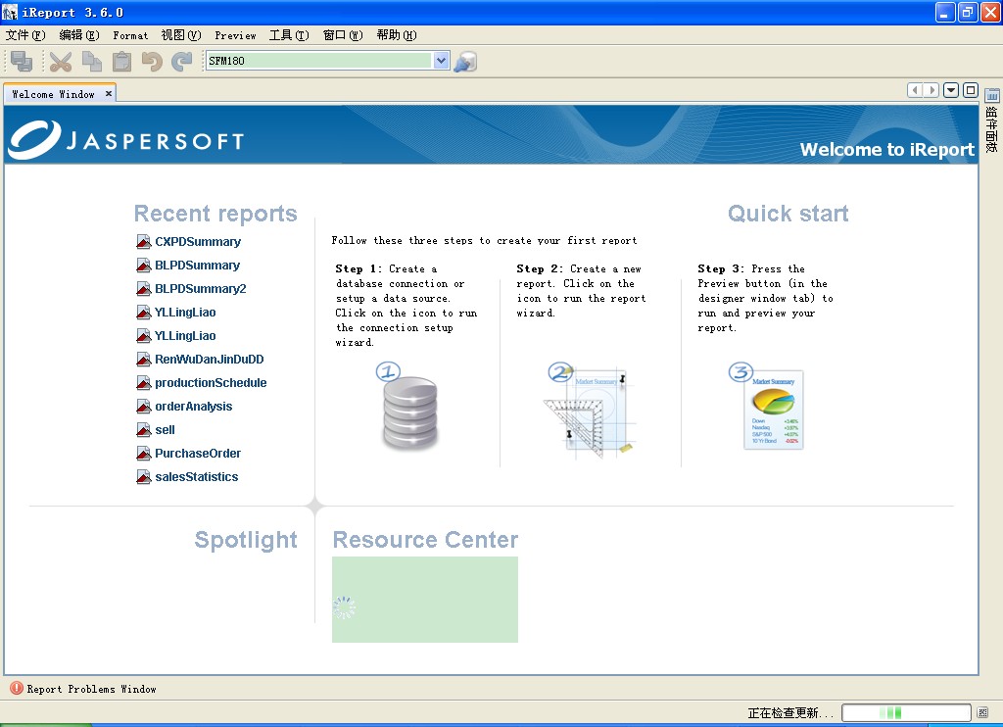Open the 组件面板 side panel icon
Image resolution: width=1003 pixels, height=727 pixels.
tap(991, 95)
